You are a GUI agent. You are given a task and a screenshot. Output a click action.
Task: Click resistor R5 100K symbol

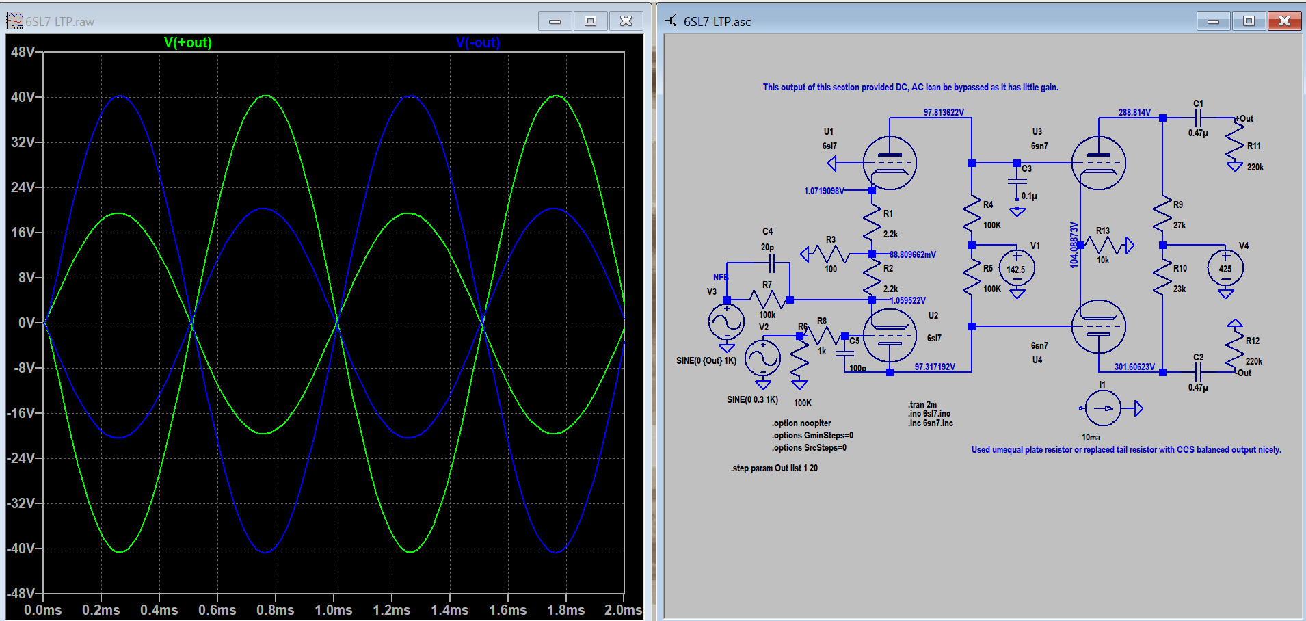pos(972,278)
